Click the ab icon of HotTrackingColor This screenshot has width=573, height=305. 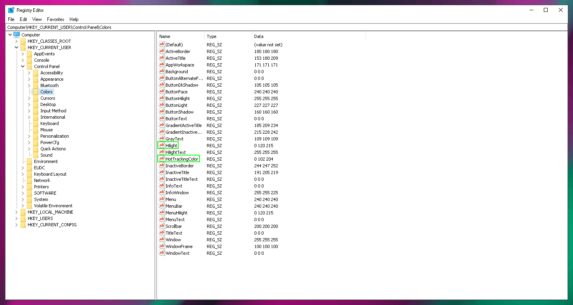tap(162, 159)
